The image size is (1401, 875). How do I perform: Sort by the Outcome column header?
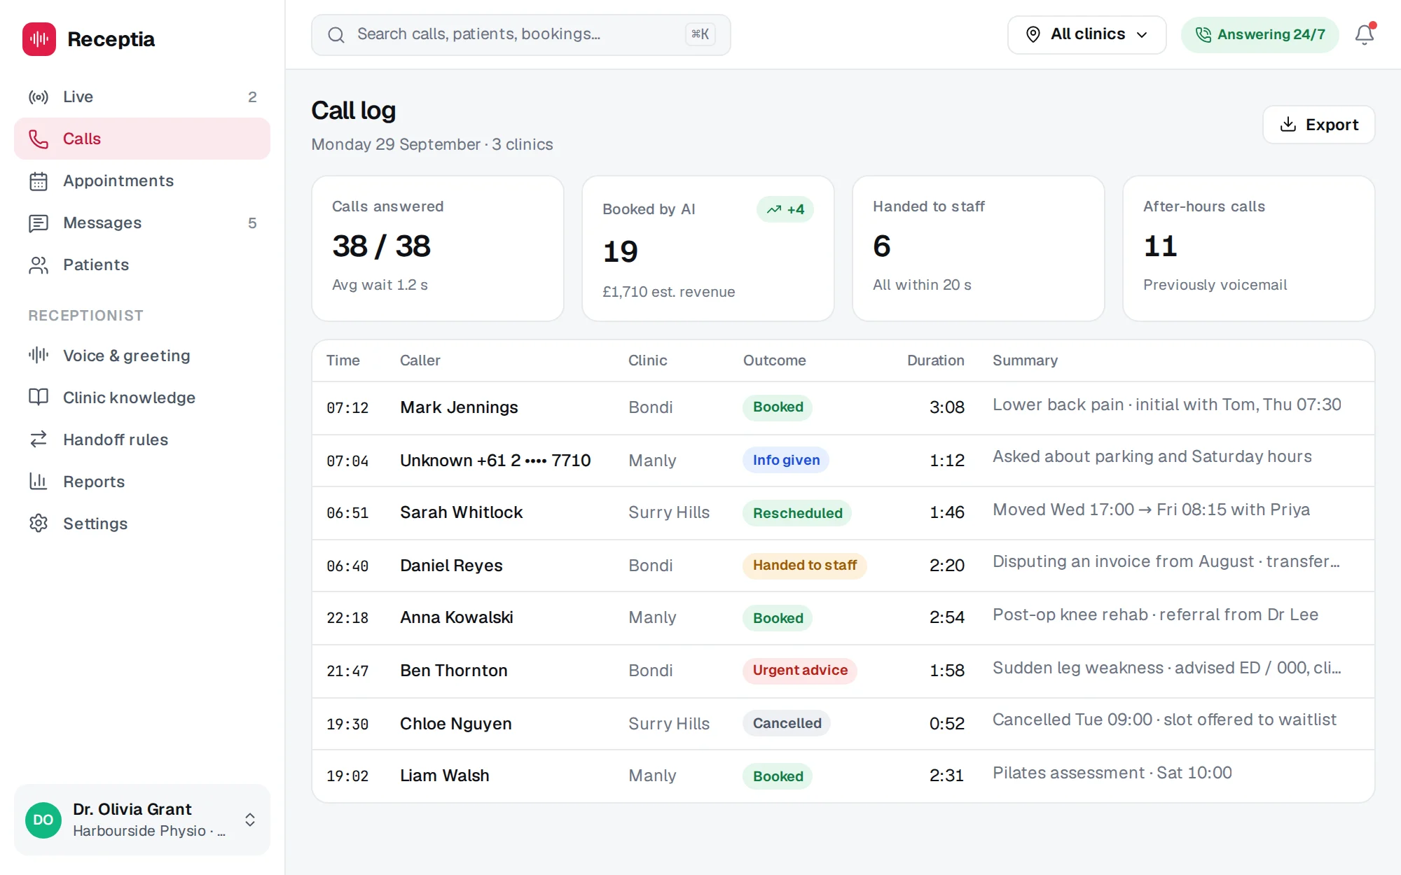pos(775,360)
